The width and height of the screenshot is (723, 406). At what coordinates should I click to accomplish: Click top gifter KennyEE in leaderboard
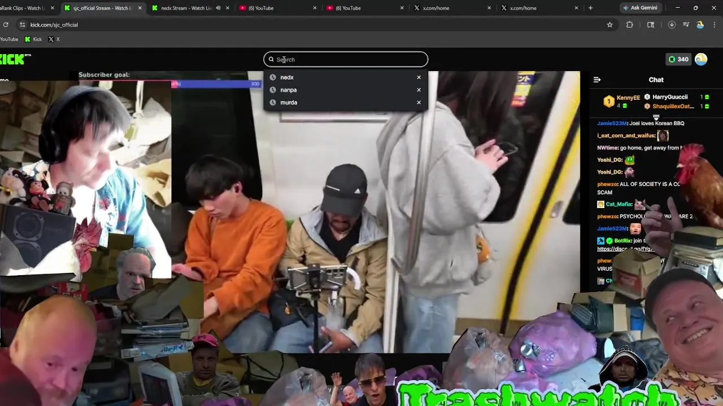[x=628, y=98]
